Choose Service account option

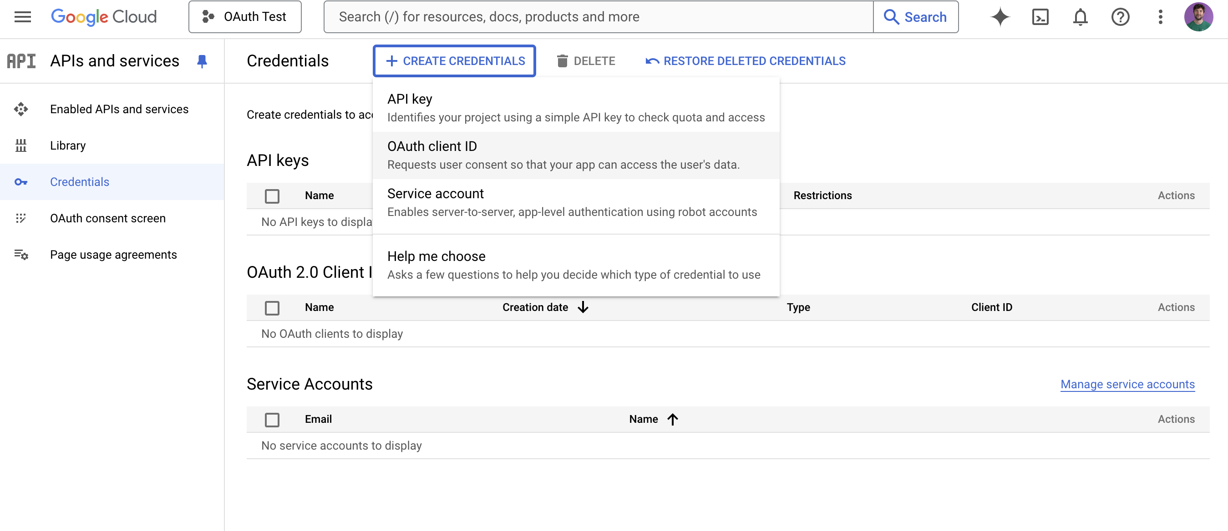(x=576, y=203)
